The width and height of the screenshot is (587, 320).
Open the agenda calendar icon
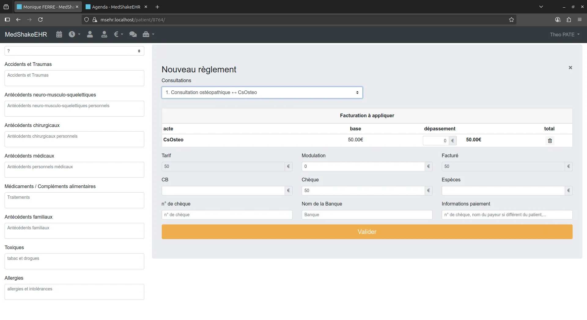tap(59, 34)
